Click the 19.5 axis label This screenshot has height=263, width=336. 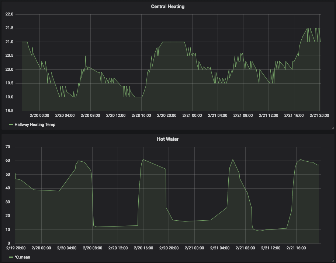click(9, 83)
